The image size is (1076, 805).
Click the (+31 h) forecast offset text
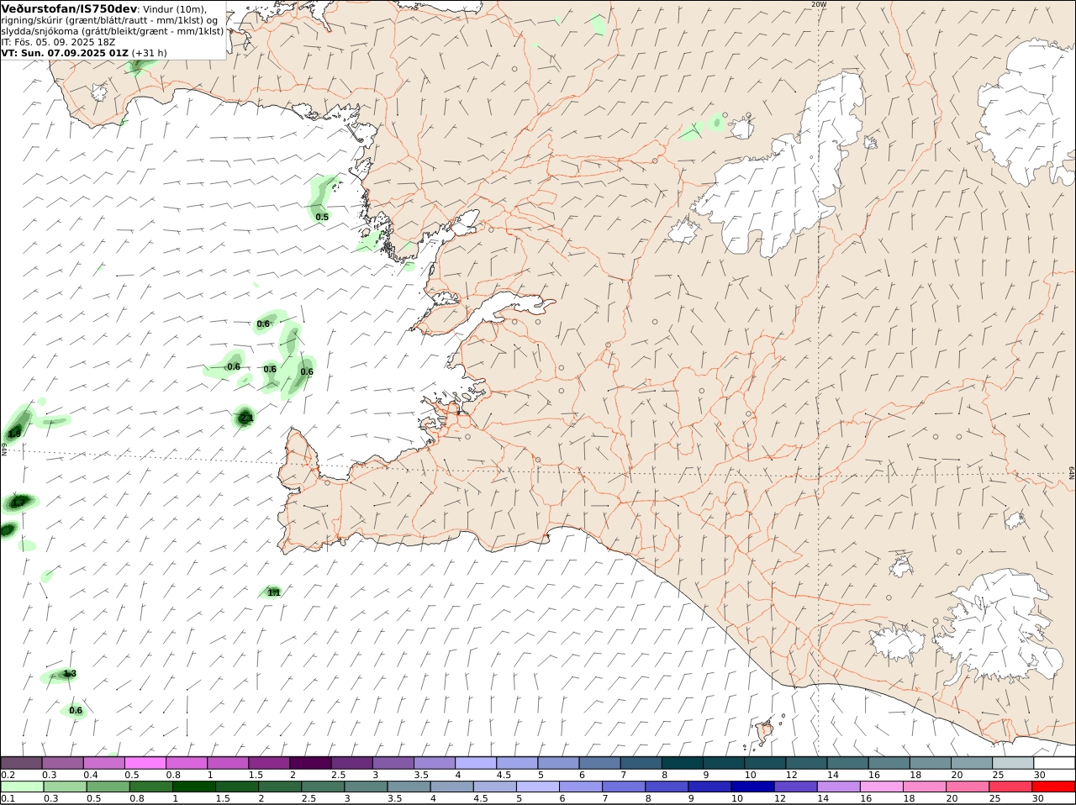point(149,52)
